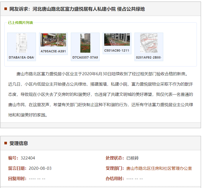Open the D7CA0357-57A9 photo thumbnail

(85, 43)
